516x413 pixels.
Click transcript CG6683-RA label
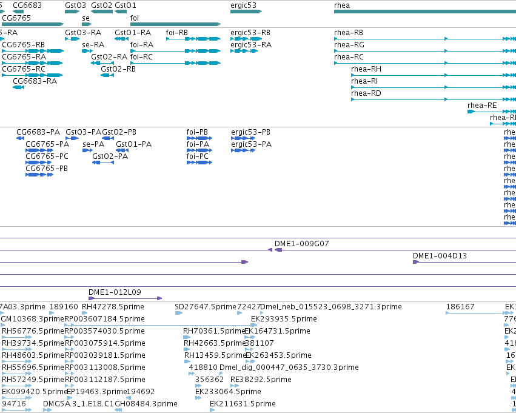coord(35,81)
